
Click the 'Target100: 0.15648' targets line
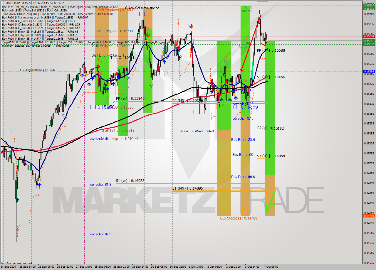point(91,42)
